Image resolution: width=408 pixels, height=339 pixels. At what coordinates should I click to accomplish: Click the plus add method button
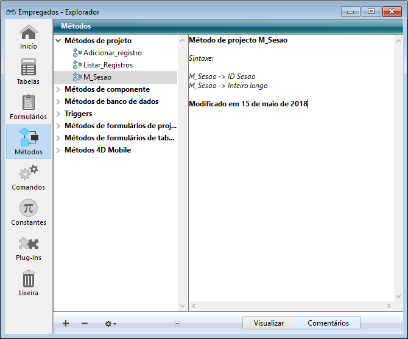coord(66,324)
